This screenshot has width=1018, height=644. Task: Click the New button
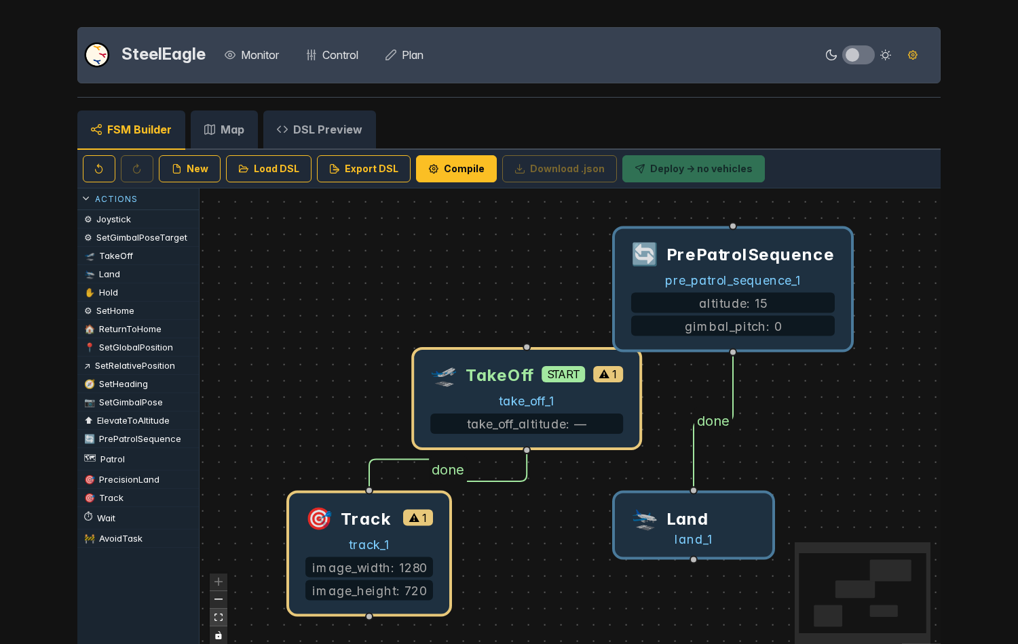pos(190,169)
